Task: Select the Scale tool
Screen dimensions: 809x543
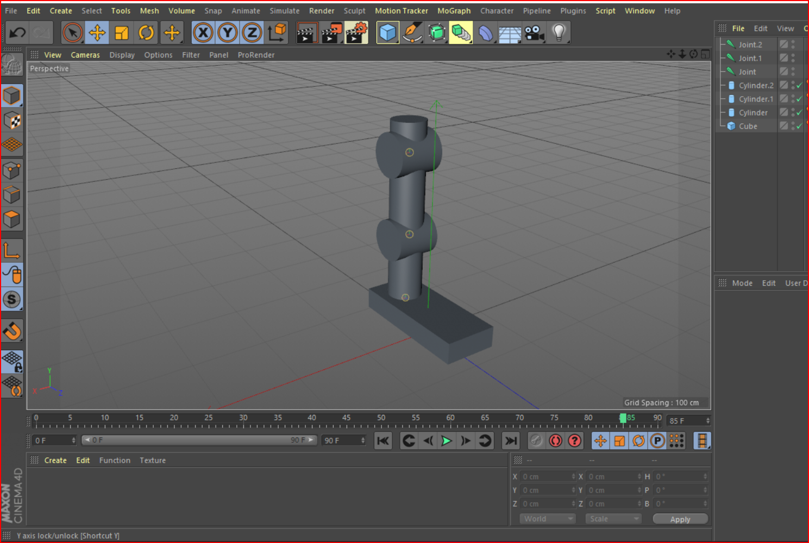Action: 121,33
